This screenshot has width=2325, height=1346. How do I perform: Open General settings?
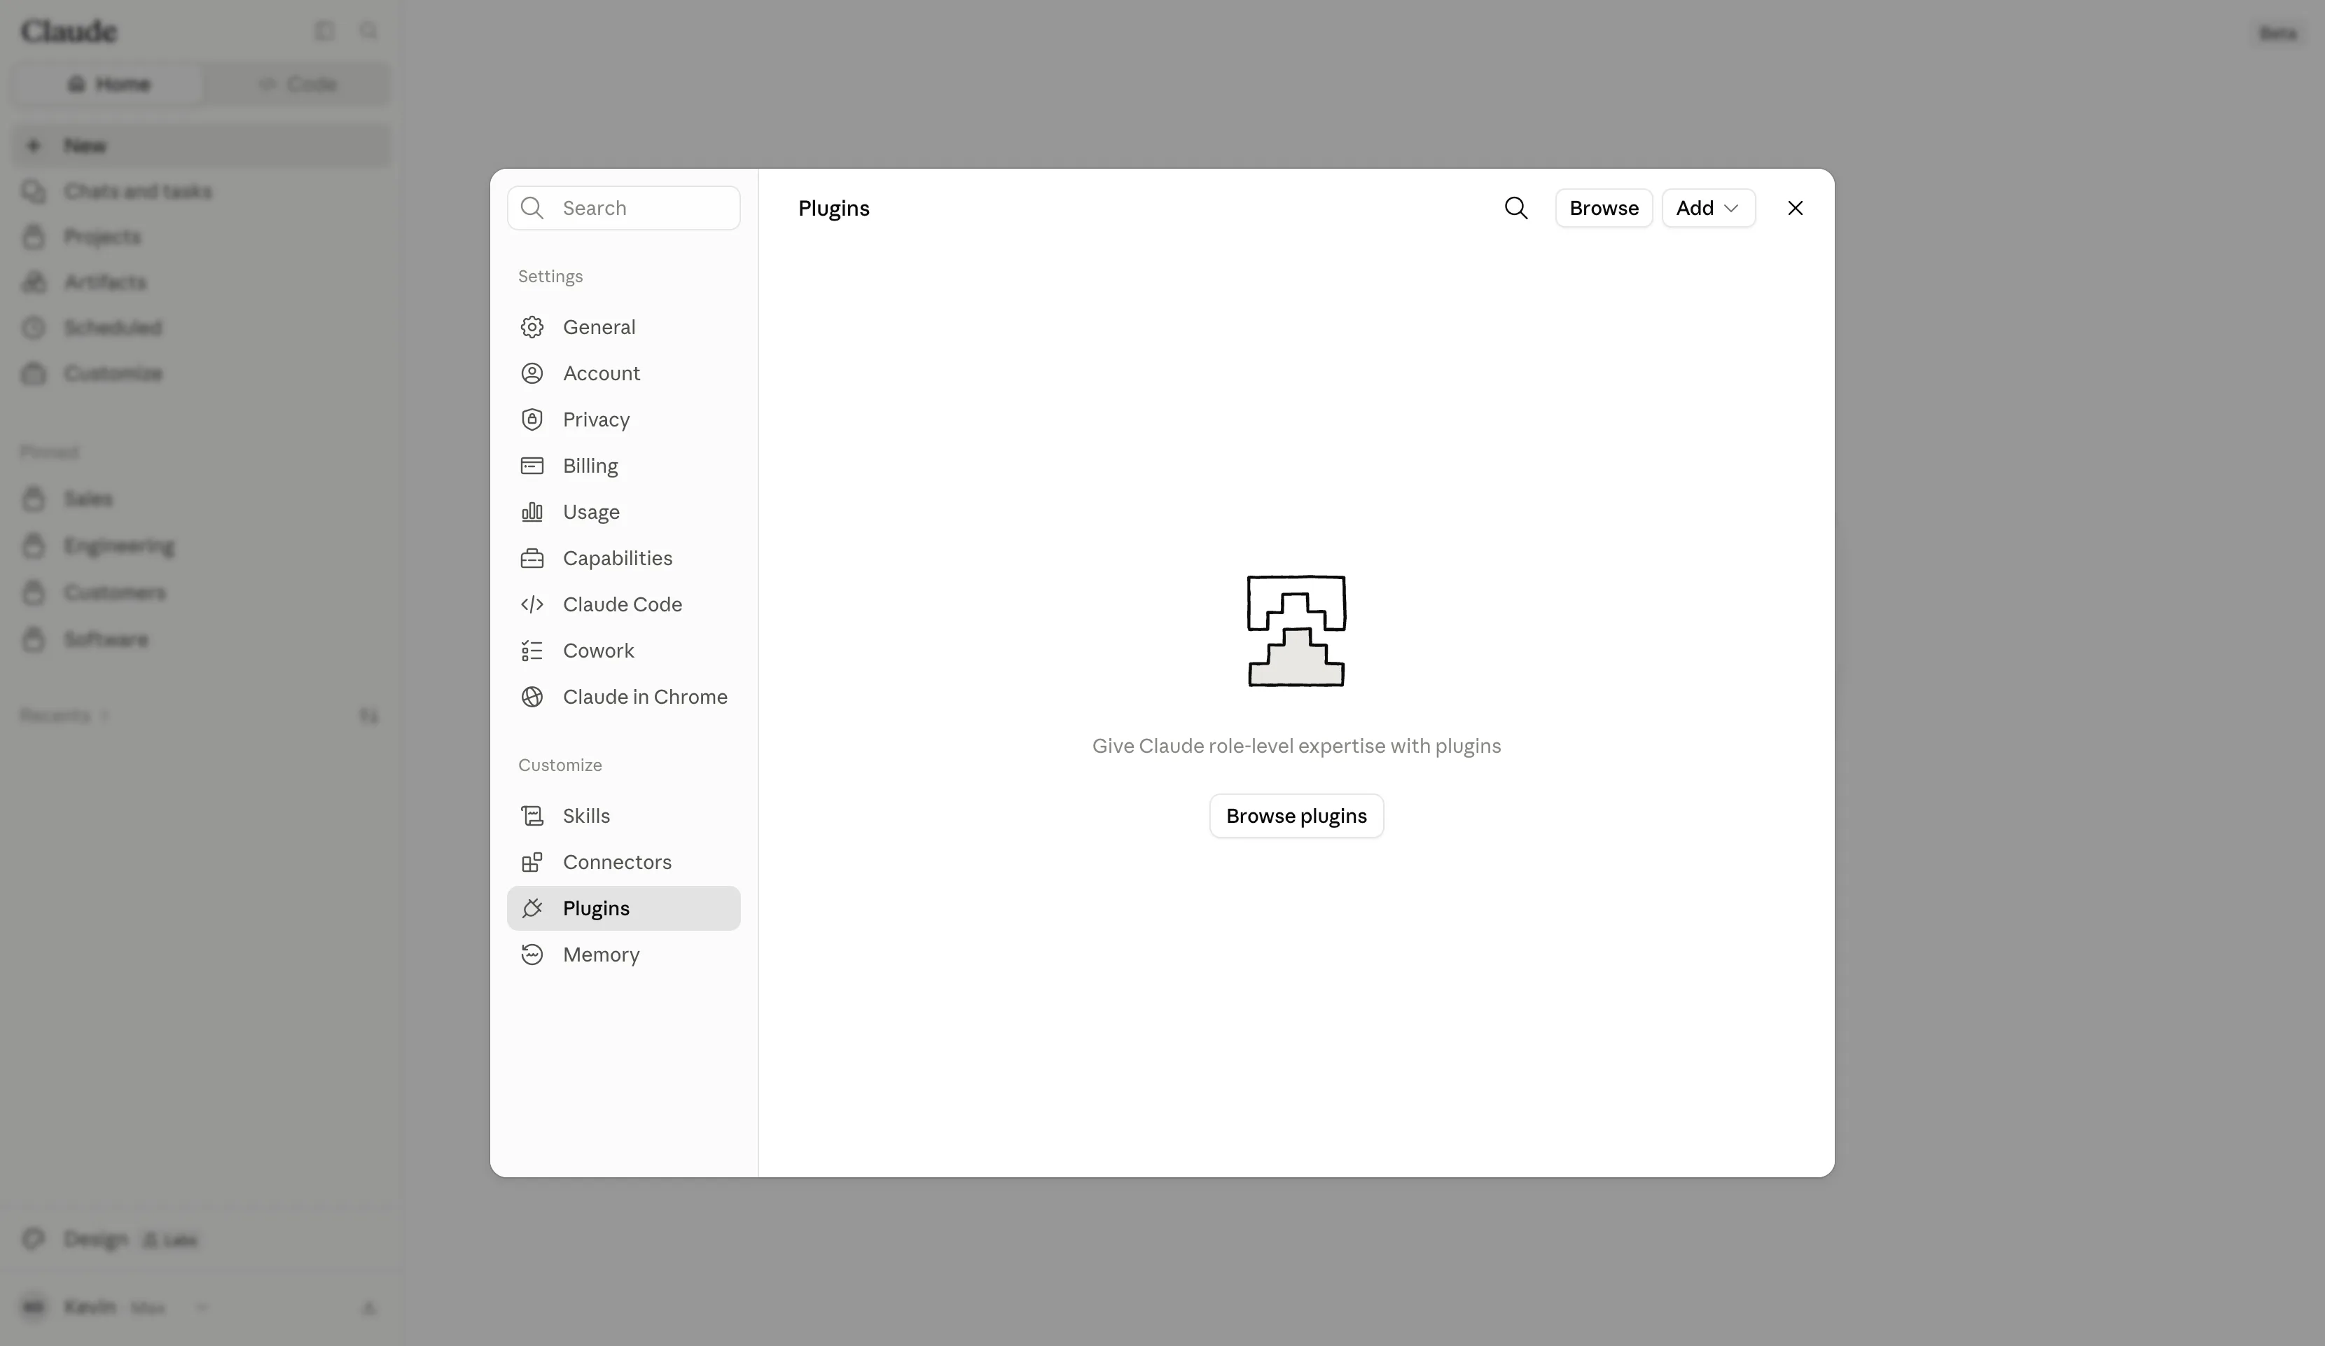pos(623,326)
